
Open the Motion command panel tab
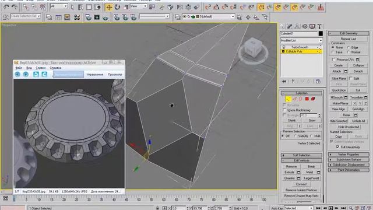305,26
